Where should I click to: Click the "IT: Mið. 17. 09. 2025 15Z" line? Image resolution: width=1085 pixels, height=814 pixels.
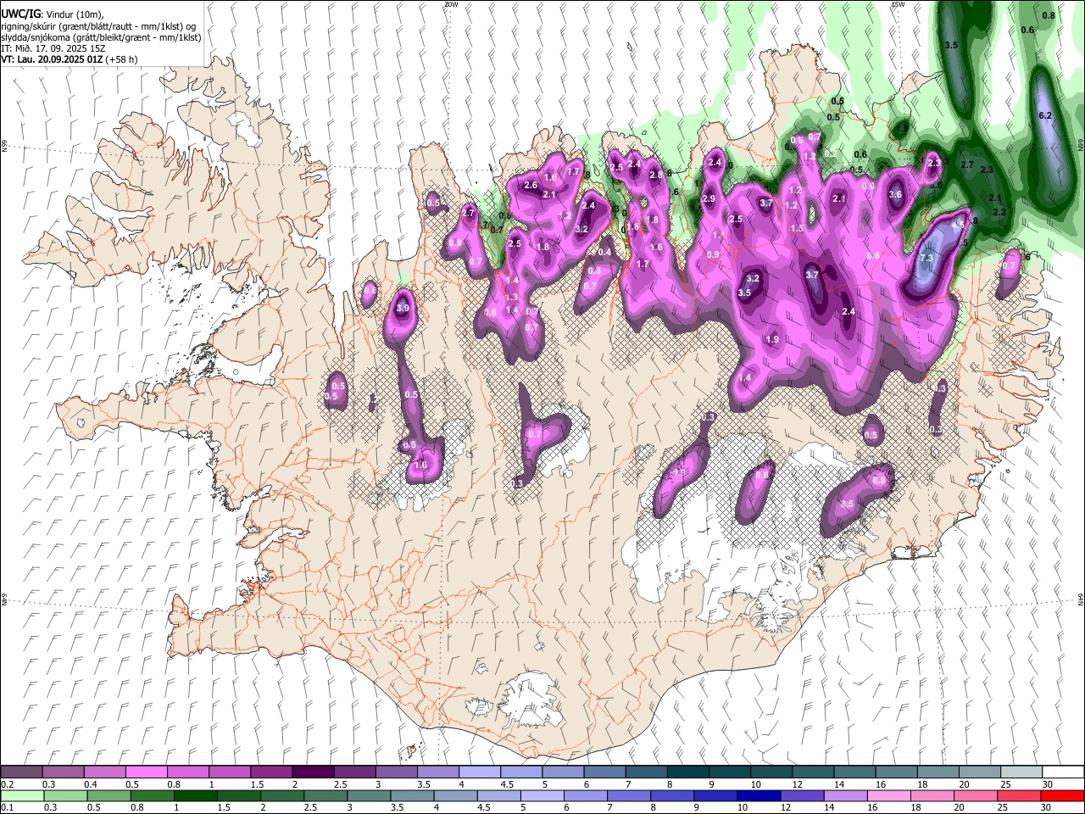(x=53, y=48)
